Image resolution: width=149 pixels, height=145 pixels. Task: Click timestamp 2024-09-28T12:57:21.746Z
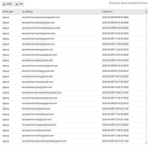pos(115,119)
